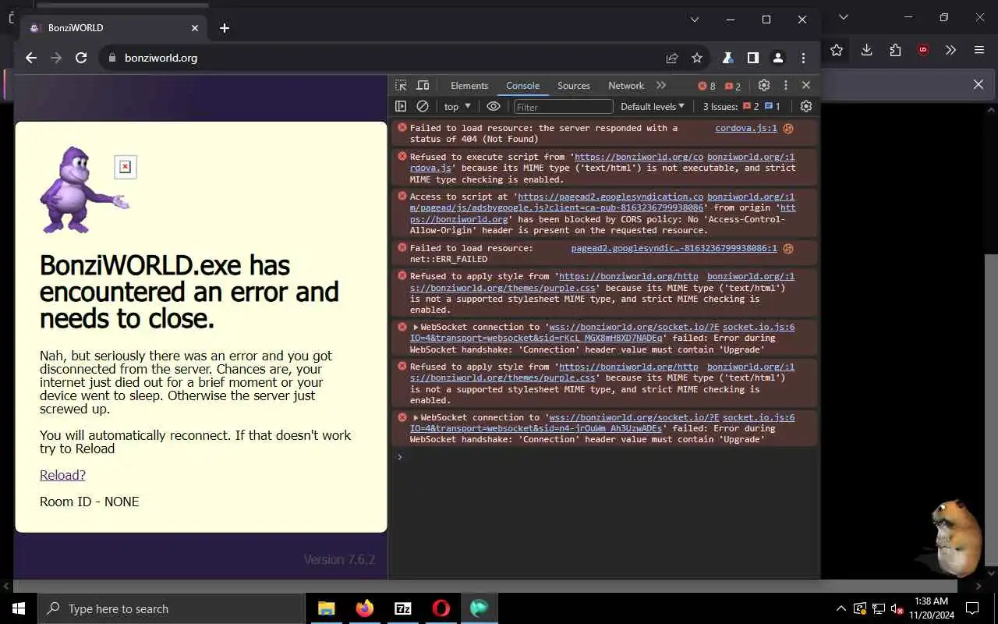Click the console prompt input line
Viewport: 998px width, 624px height.
(608, 457)
